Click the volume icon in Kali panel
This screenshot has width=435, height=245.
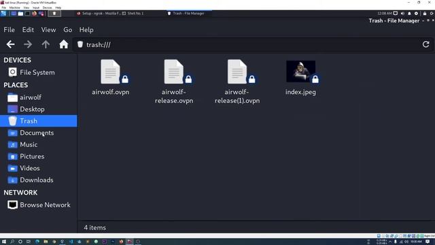click(402, 14)
